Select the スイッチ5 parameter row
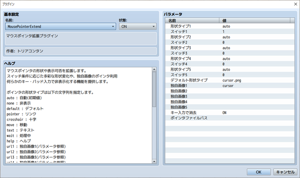 [230, 75]
